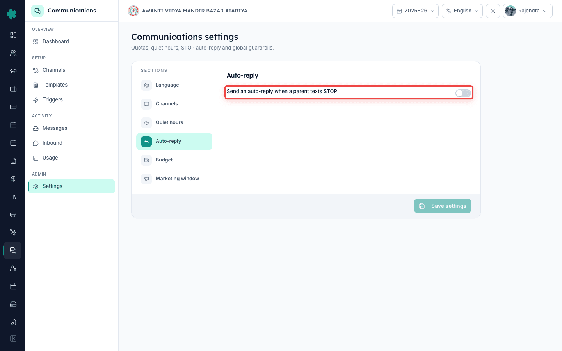The width and height of the screenshot is (562, 351).
Task: Click the Quotas, quiet hours description text
Action: click(203, 48)
